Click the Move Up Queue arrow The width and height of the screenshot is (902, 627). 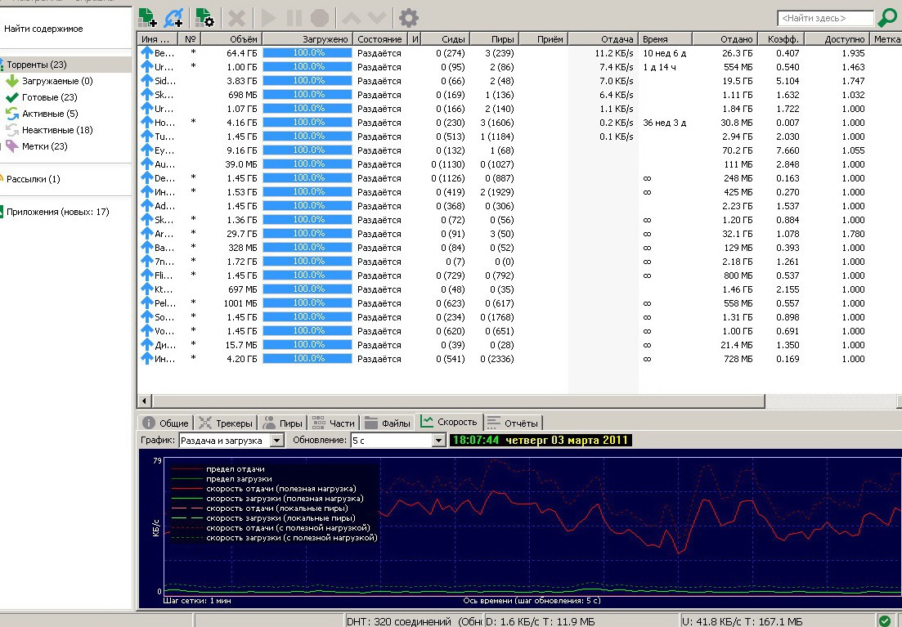tap(352, 18)
